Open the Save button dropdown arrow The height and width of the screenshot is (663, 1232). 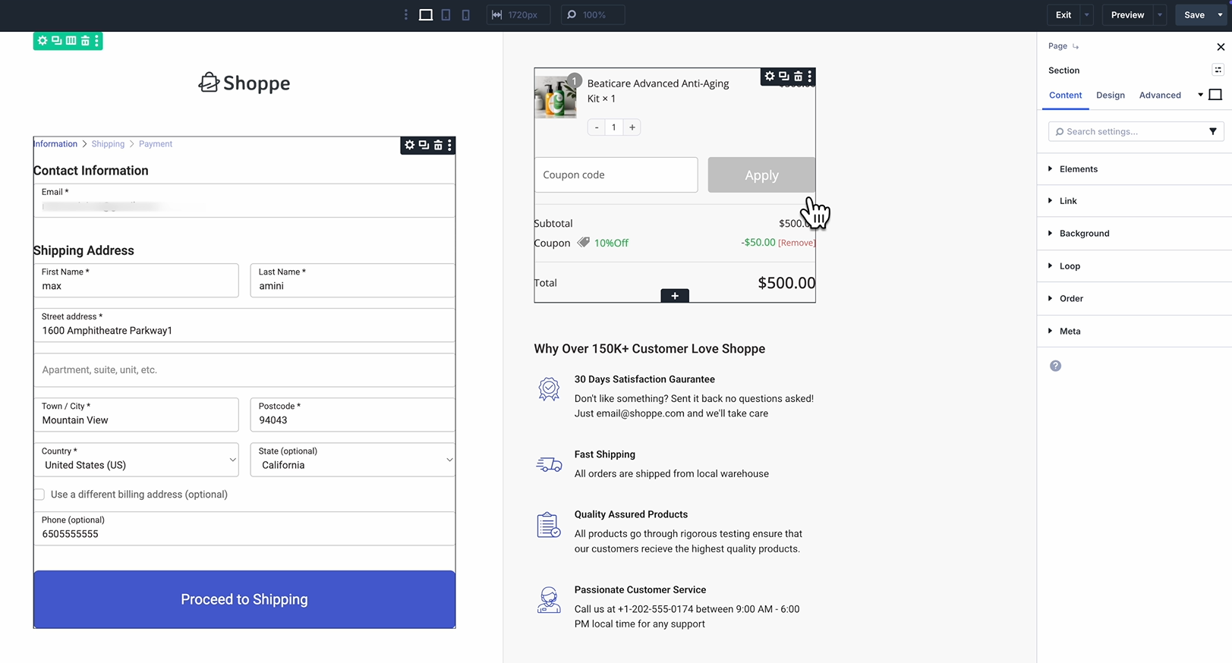pos(1220,14)
